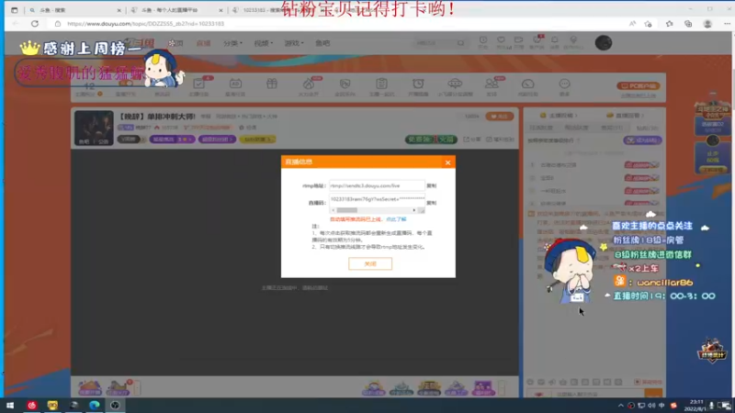
Task: Open Microsoft Edge in the taskbar
Action: click(95, 405)
